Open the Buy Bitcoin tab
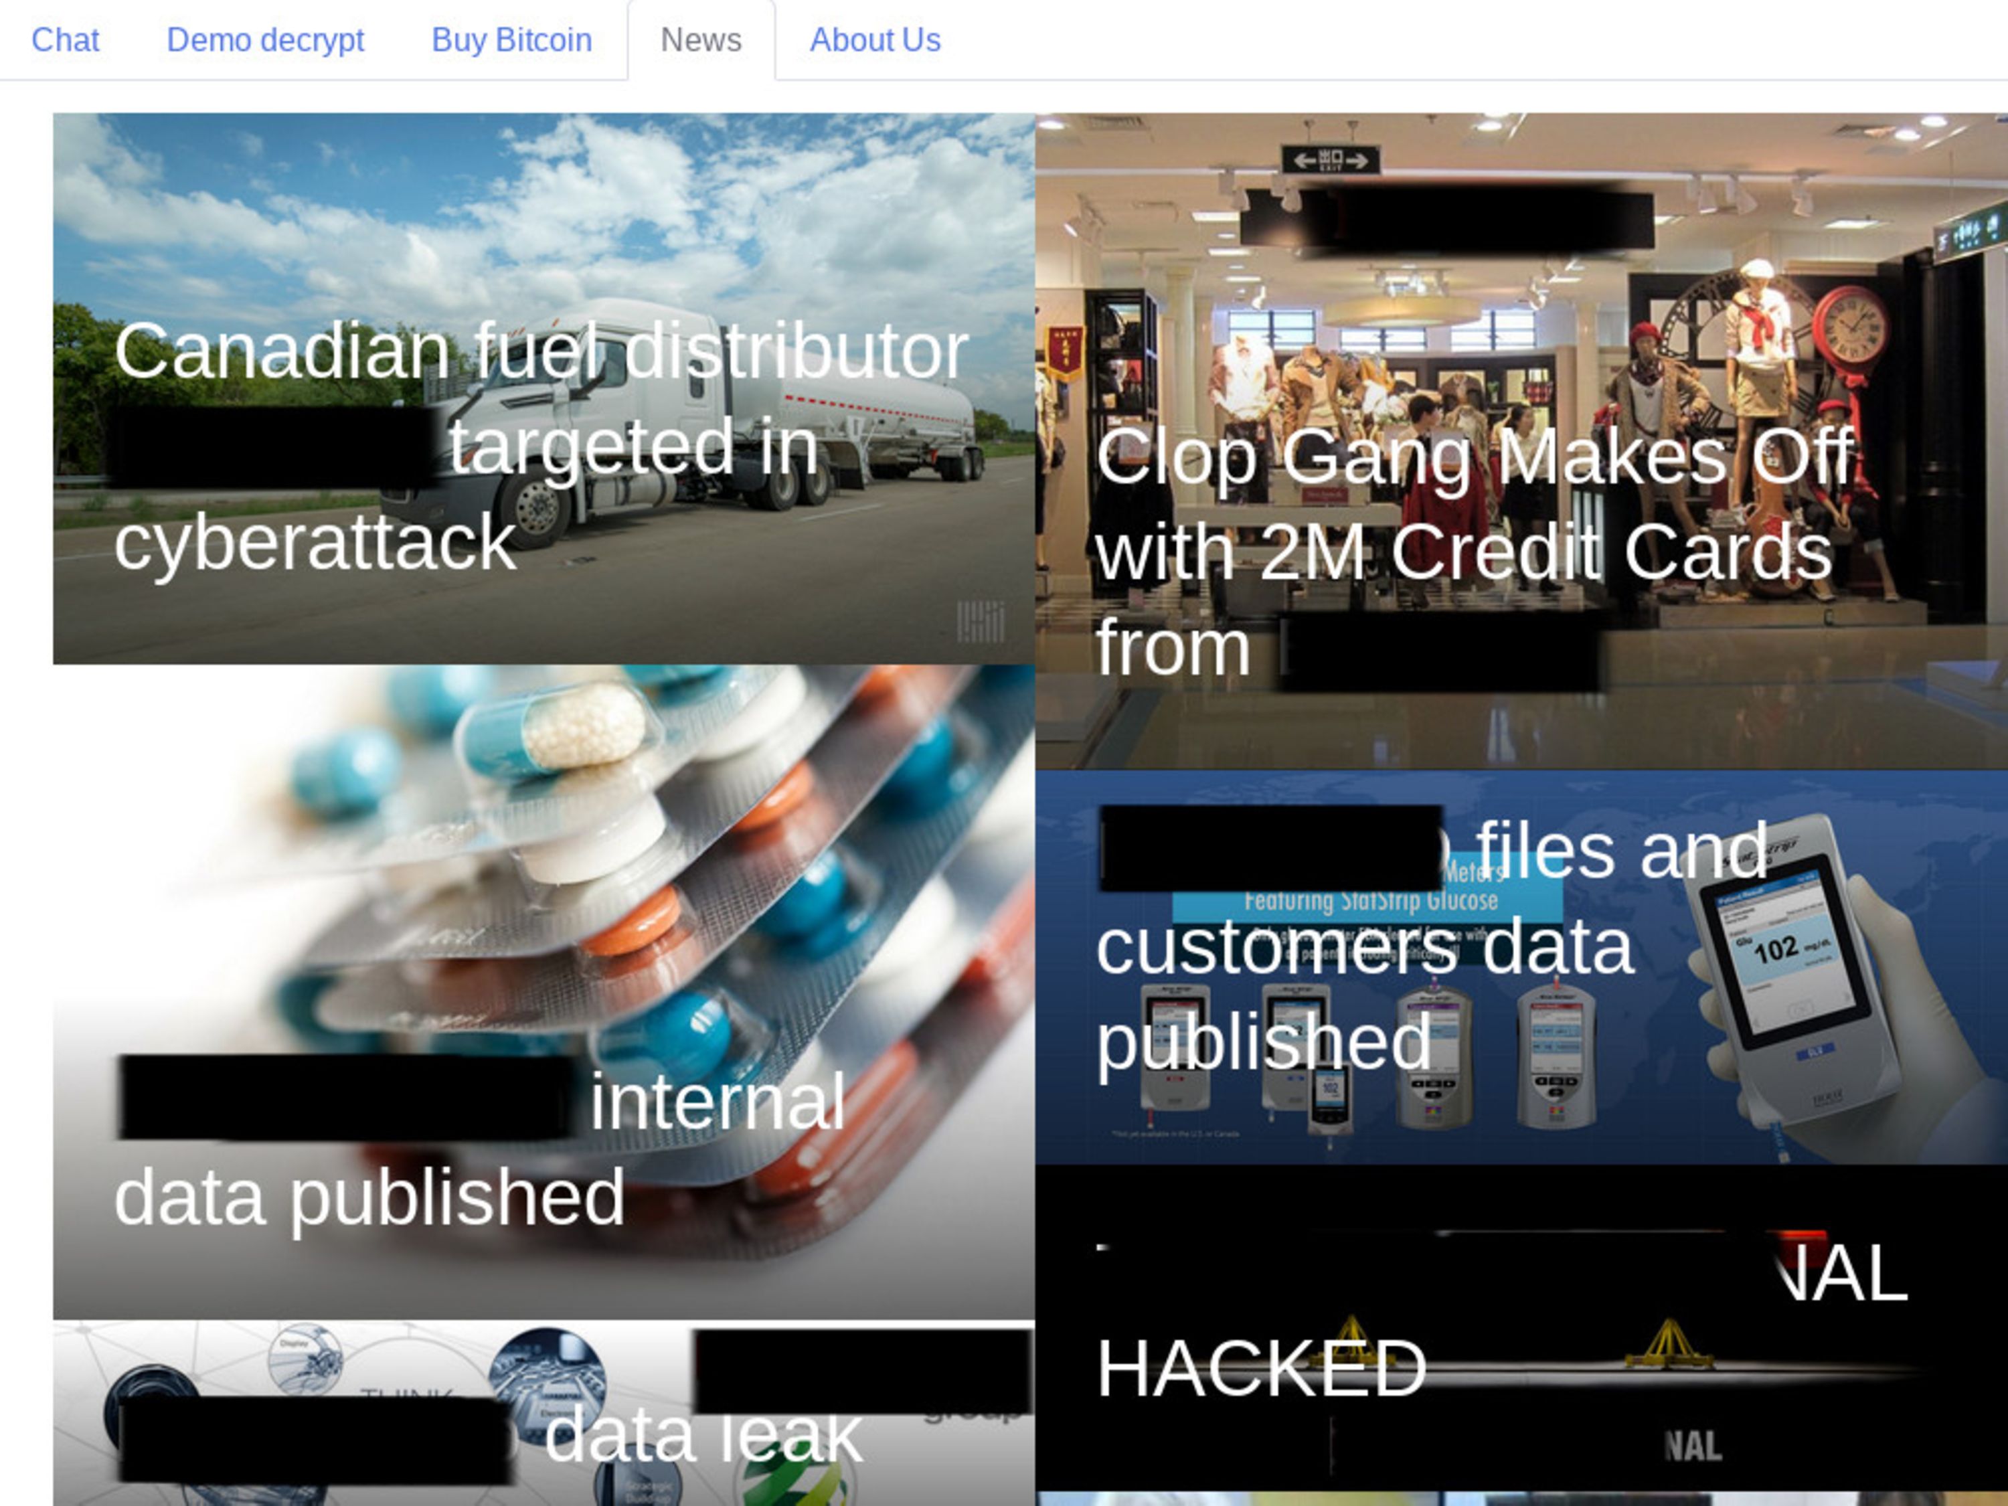Viewport: 2008px width, 1506px height. click(x=512, y=40)
